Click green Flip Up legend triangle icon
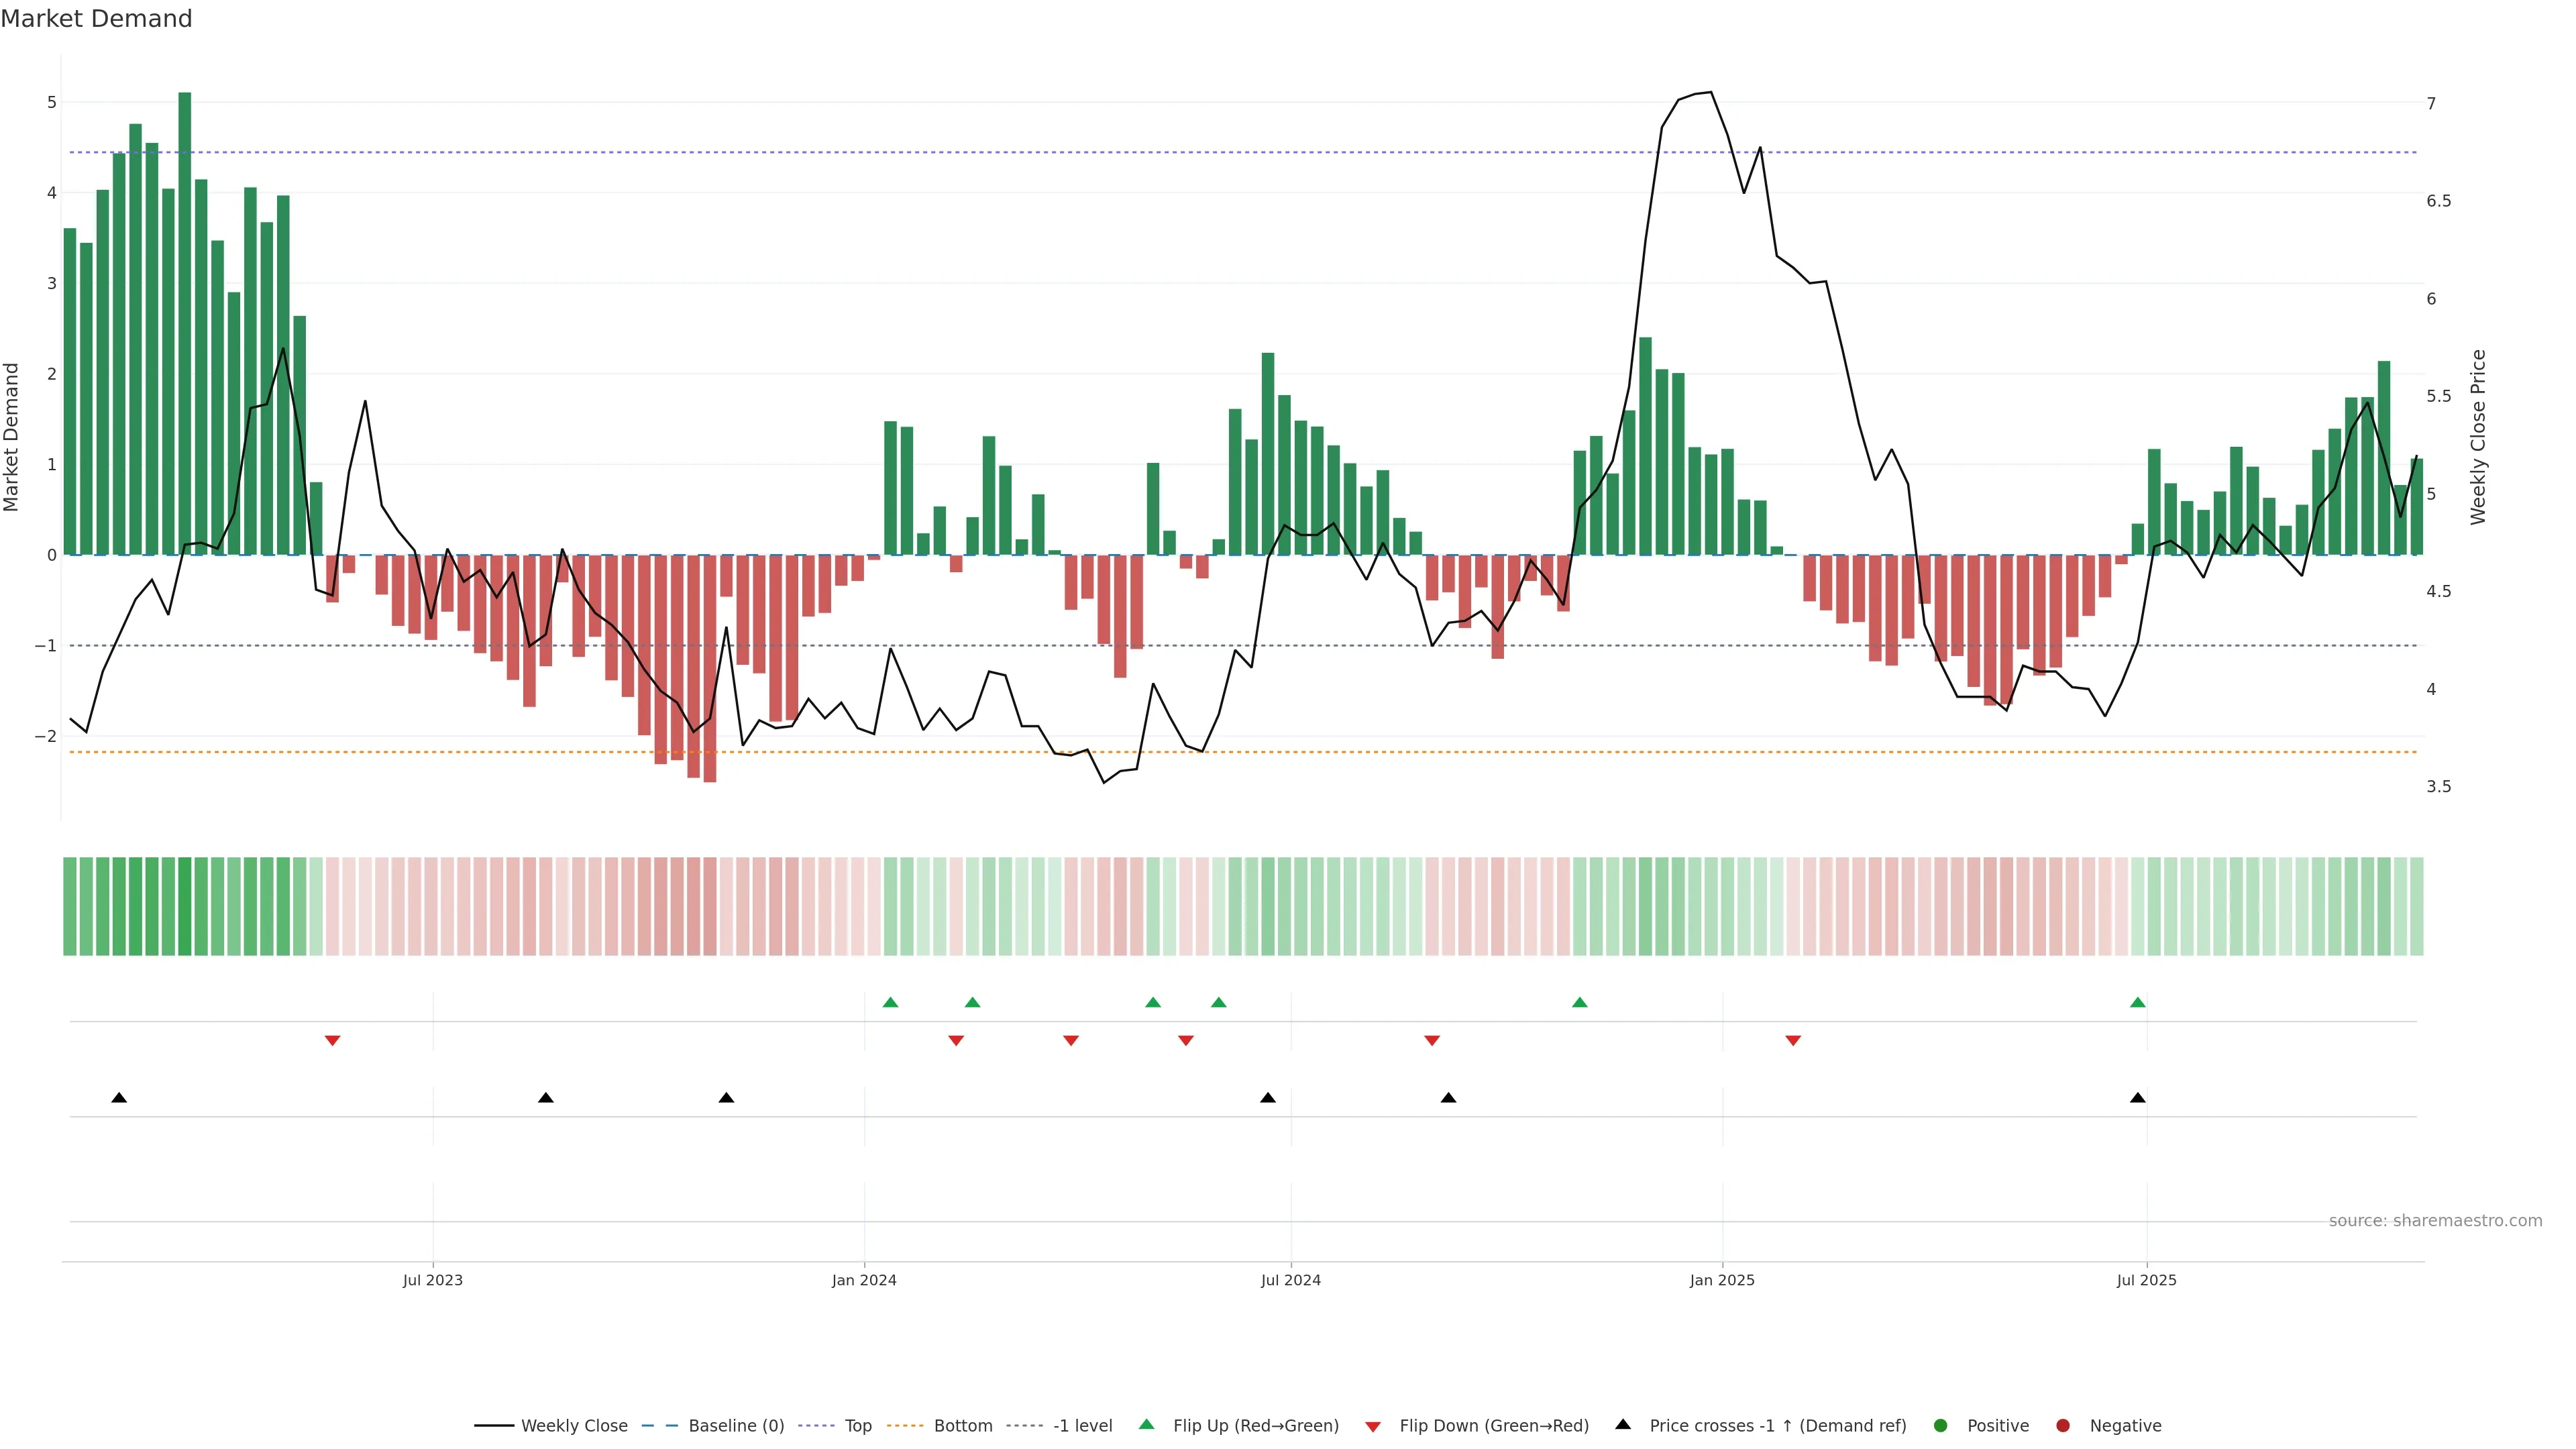This screenshot has height=1449, width=2576. [1147, 1425]
